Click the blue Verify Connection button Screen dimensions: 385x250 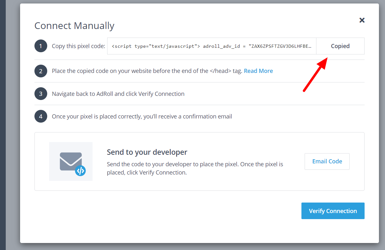tap(333, 211)
